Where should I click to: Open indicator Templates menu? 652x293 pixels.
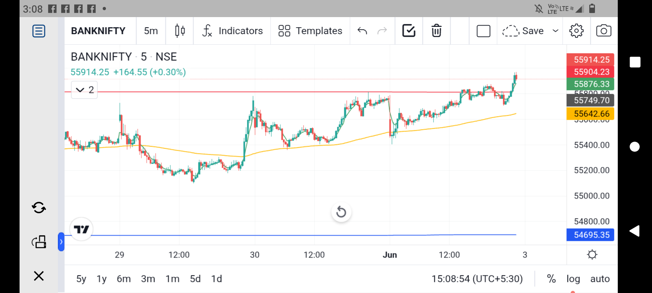310,31
